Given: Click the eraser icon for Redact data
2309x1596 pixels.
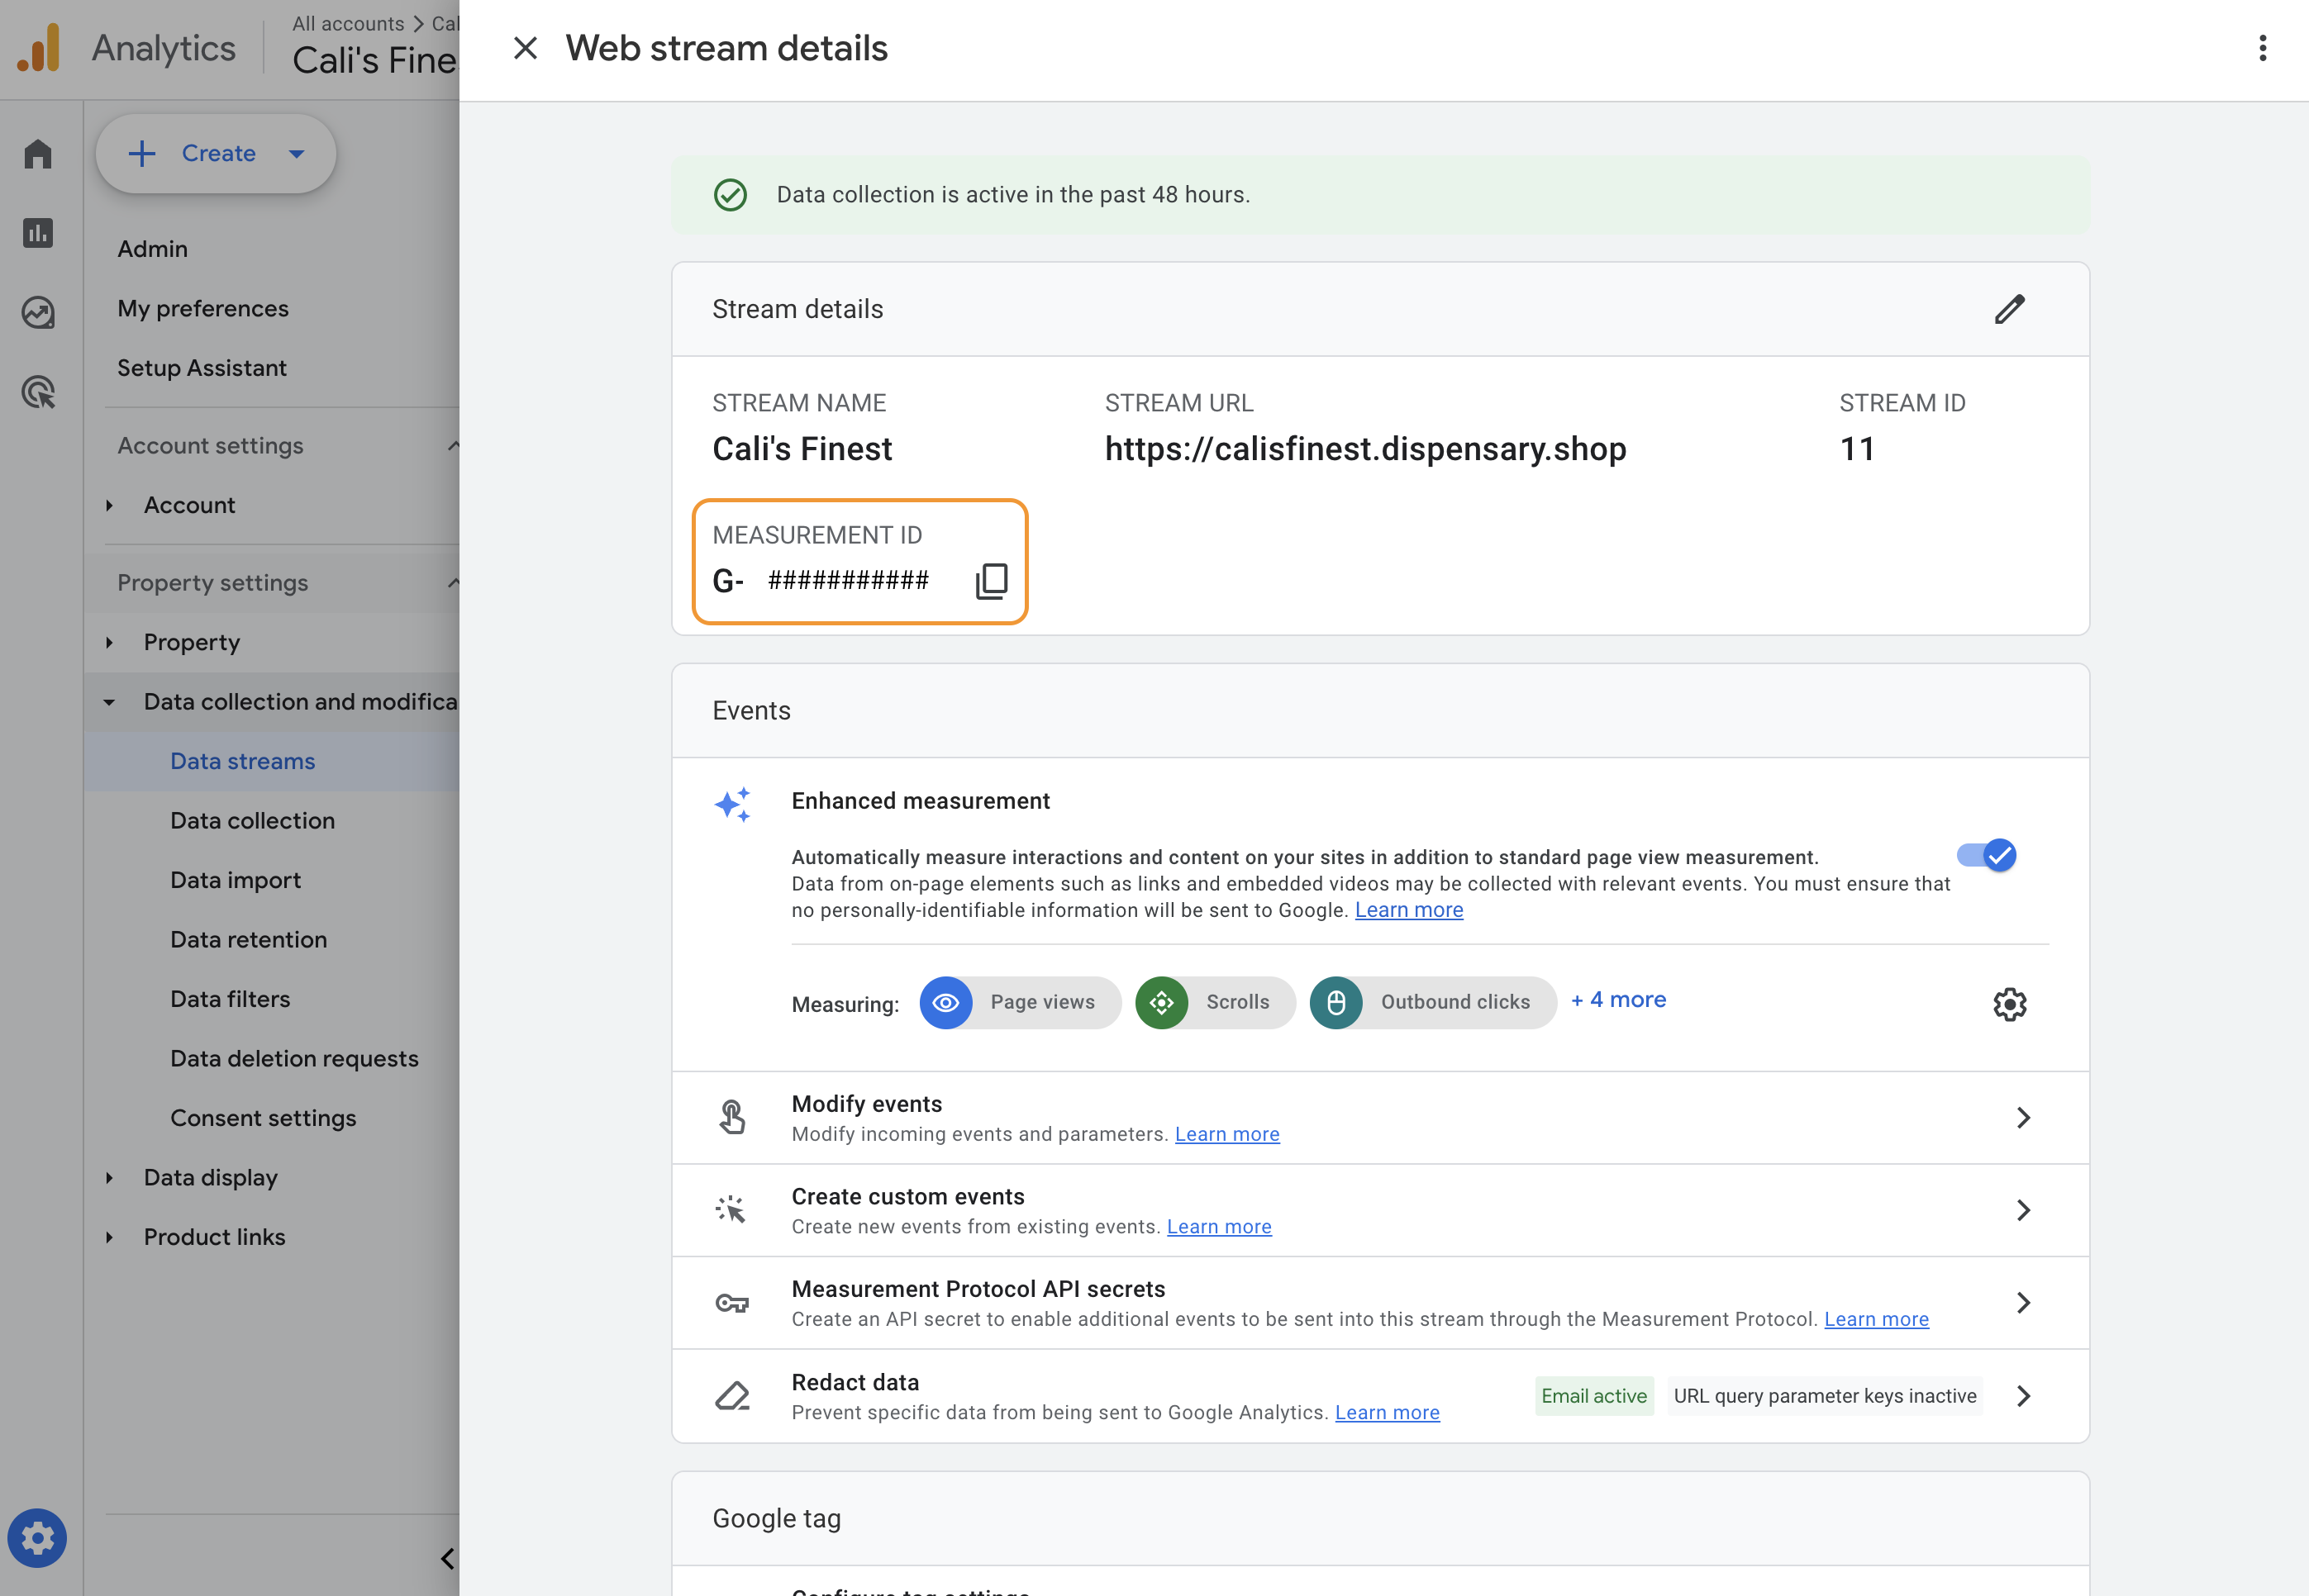Looking at the screenshot, I should [732, 1395].
